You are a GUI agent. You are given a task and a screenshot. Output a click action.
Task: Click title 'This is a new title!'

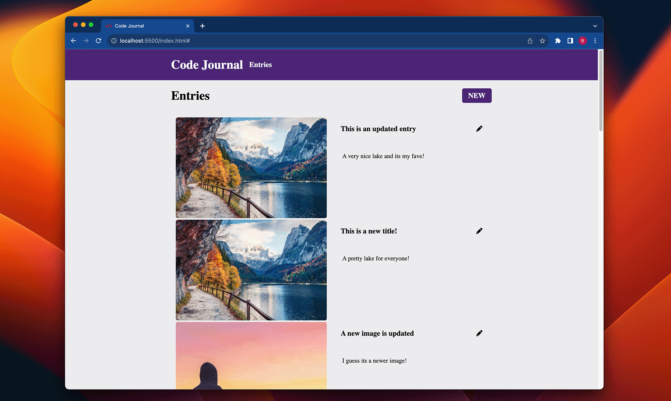[x=369, y=231]
